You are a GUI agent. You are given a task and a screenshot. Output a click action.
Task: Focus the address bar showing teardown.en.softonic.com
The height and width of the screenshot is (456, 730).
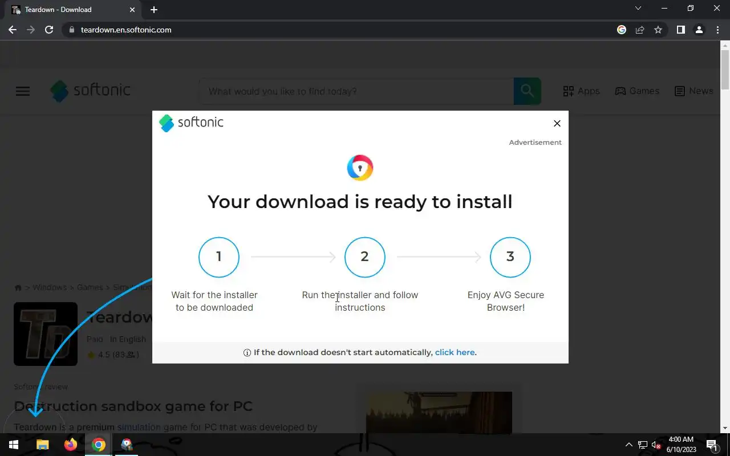click(x=342, y=30)
